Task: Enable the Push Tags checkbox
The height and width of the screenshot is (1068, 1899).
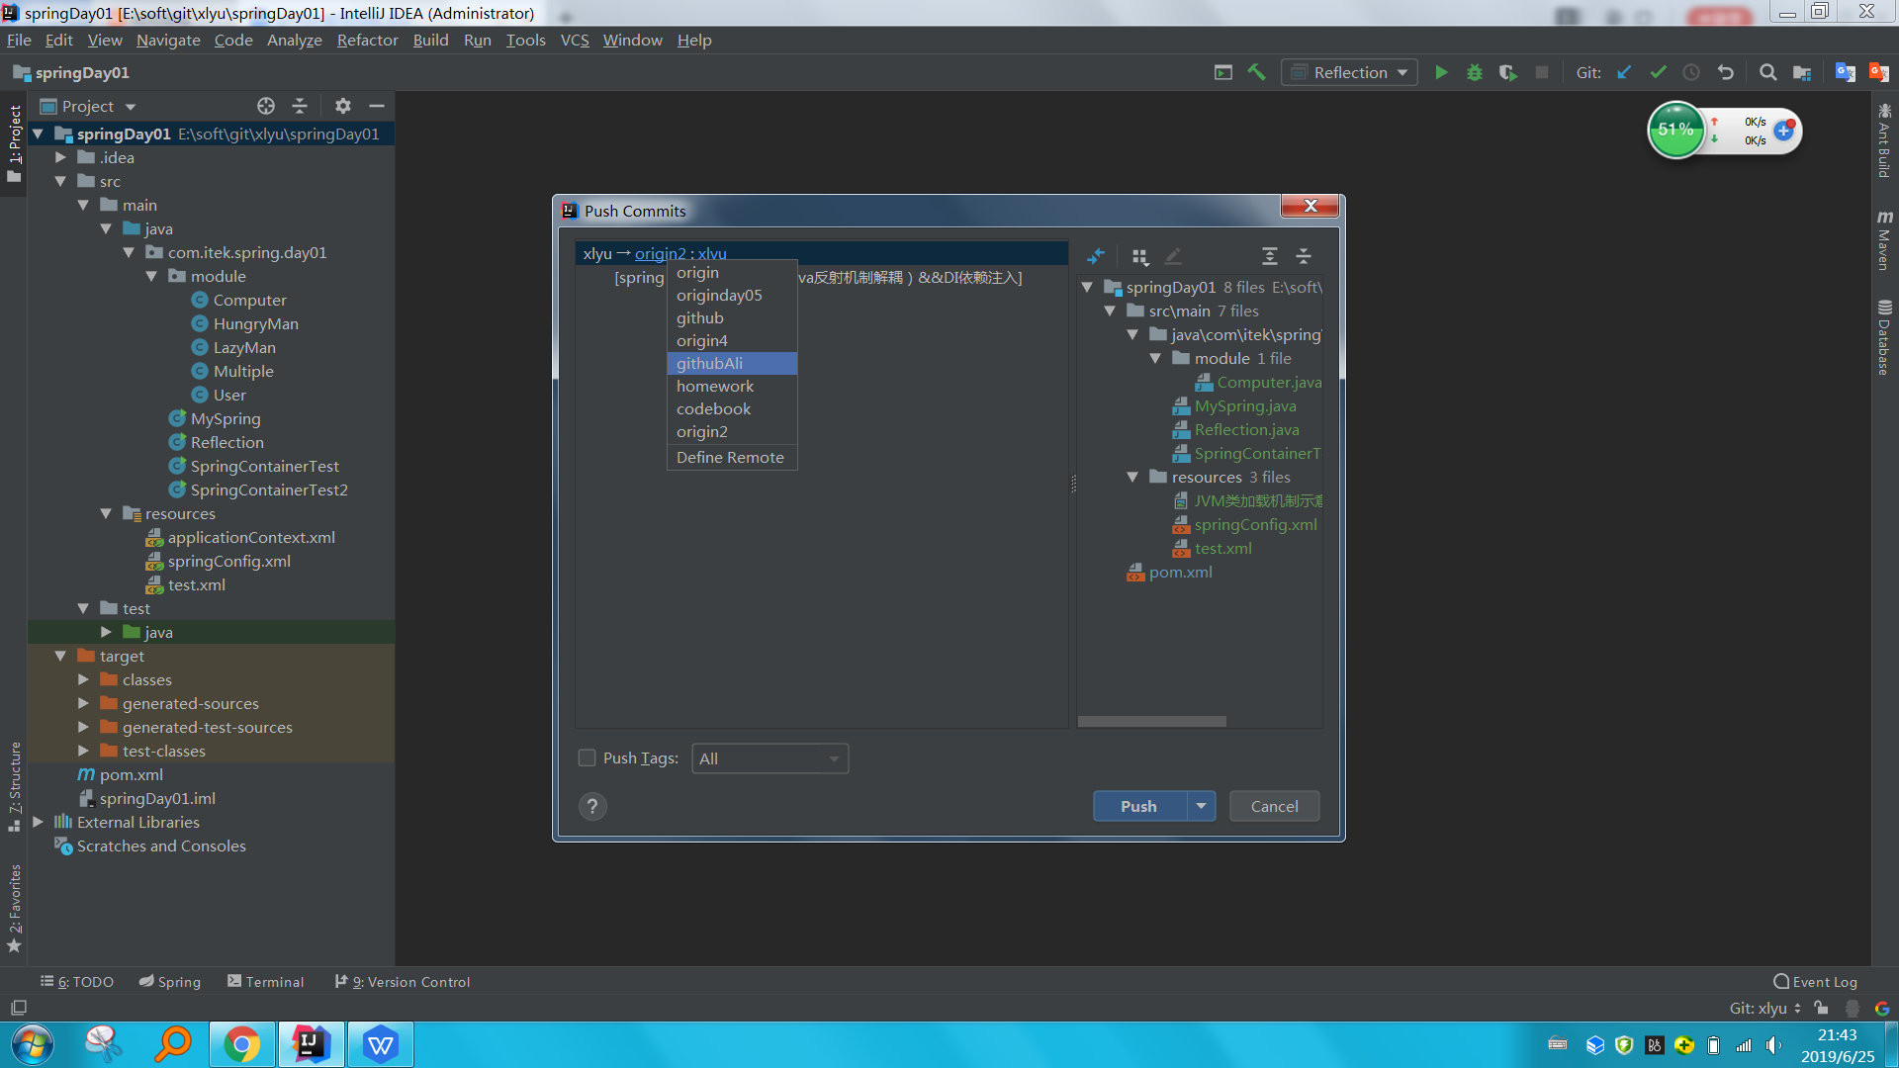Action: point(587,757)
